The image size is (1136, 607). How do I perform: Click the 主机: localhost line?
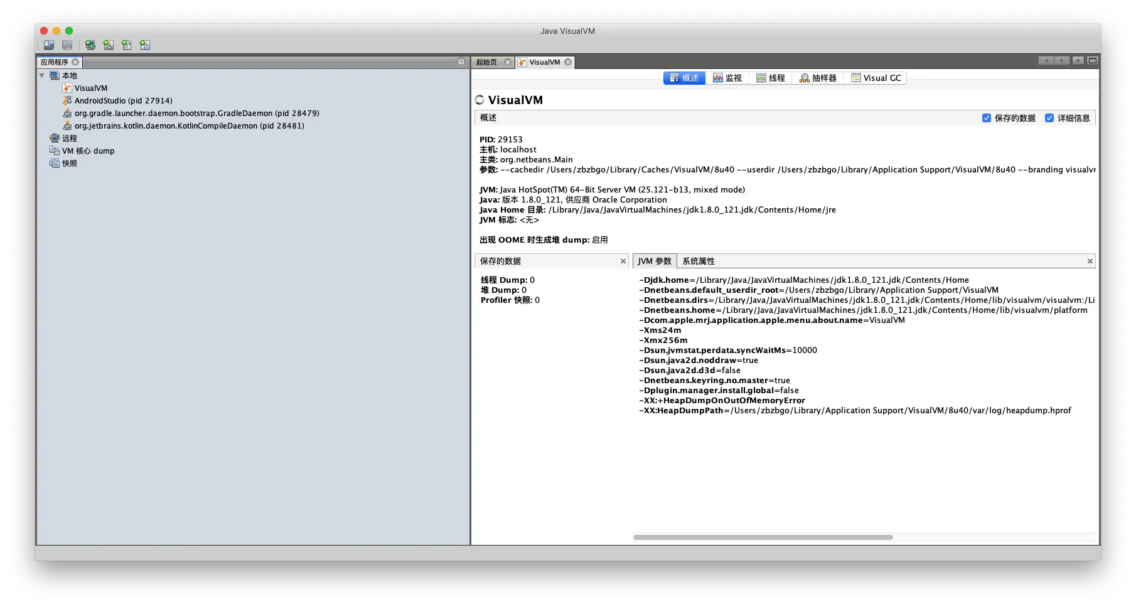tap(508, 150)
